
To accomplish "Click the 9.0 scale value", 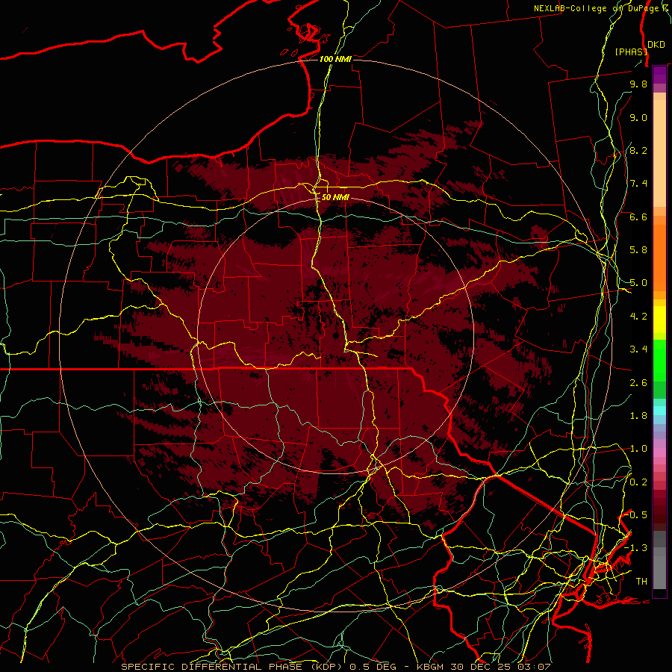I will coord(638,117).
